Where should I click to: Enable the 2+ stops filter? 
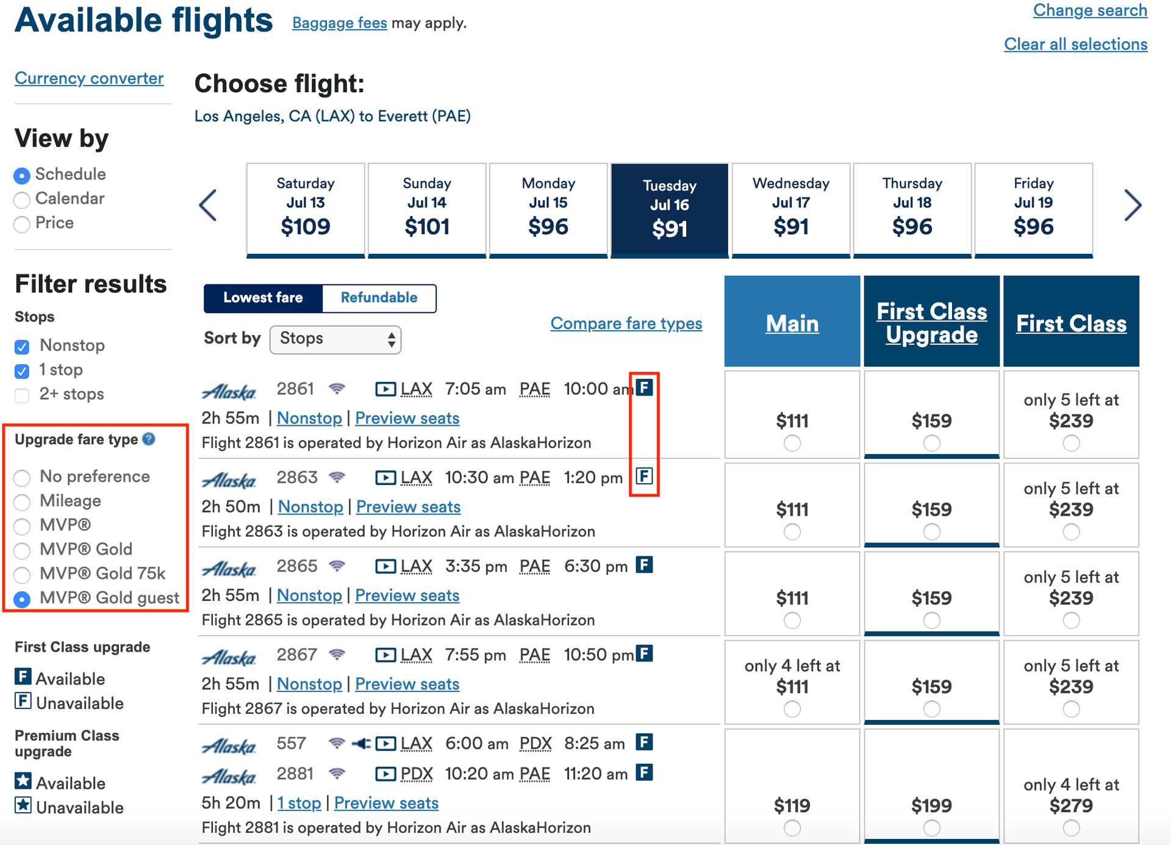point(22,395)
